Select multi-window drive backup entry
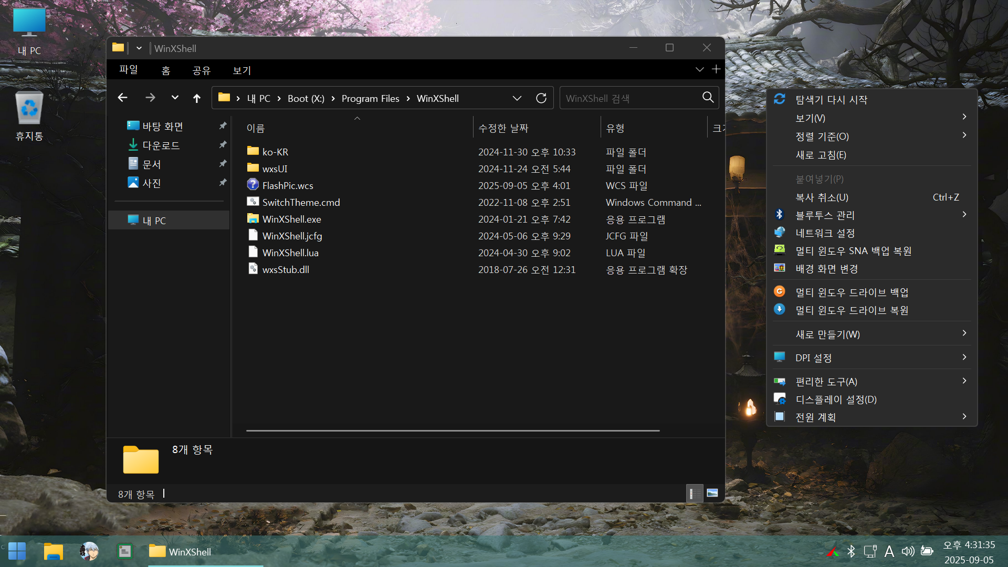This screenshot has height=567, width=1008. (851, 292)
